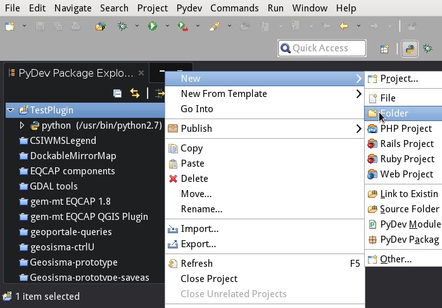442x308 pixels.
Task: Click the New wizard toolbar icon
Action: coord(9,26)
